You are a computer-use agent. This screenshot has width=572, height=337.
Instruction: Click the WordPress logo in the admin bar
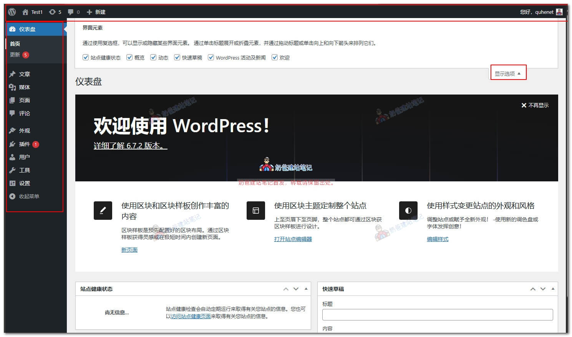tap(12, 12)
